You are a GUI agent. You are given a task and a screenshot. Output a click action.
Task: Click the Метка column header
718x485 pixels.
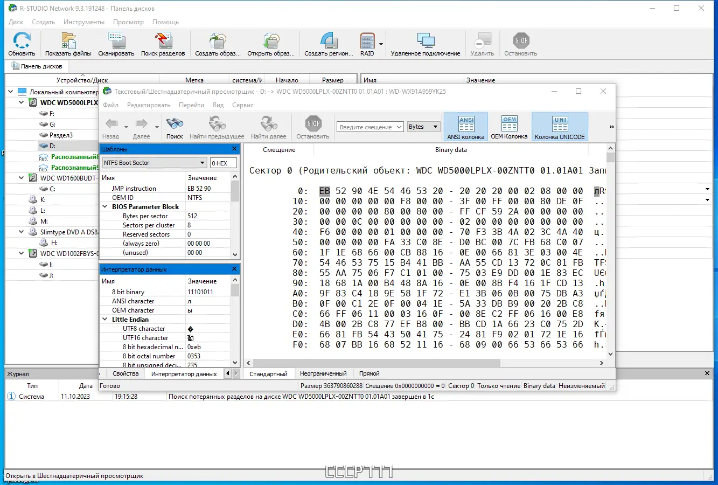point(194,80)
